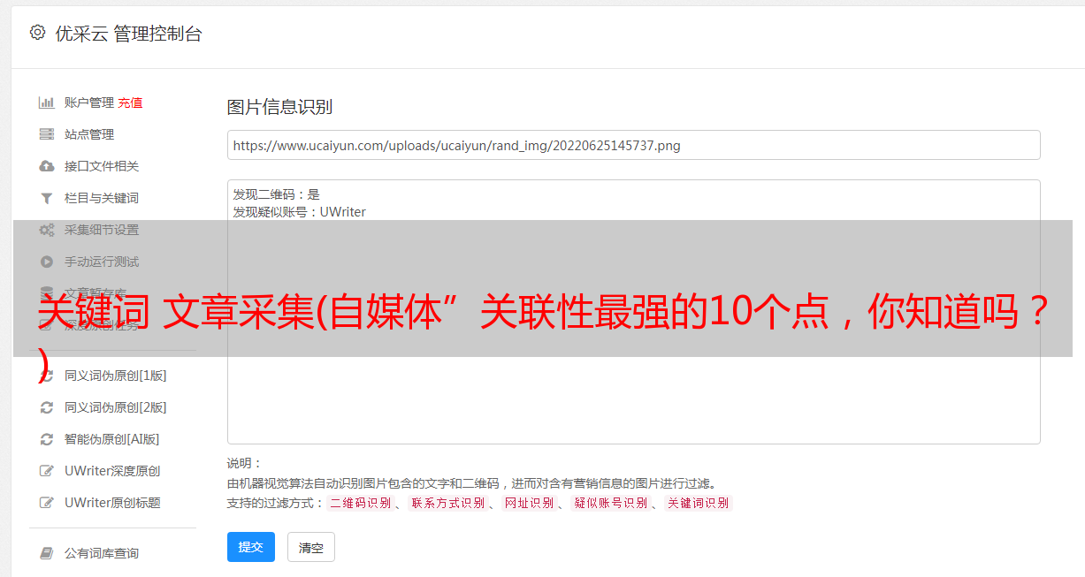Click the 清空 clear button

(311, 547)
